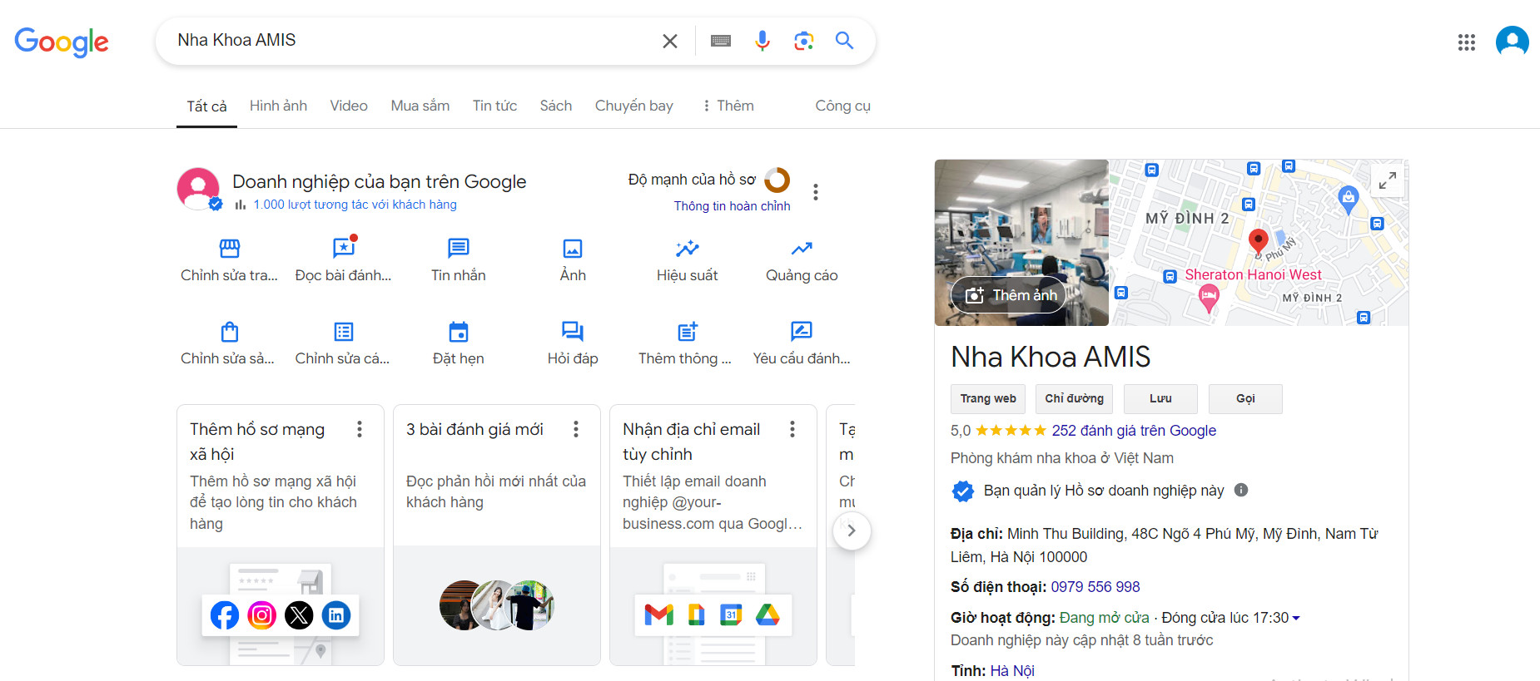
Task: Open Hỏi đáp Q&A icon
Action: coord(573,332)
